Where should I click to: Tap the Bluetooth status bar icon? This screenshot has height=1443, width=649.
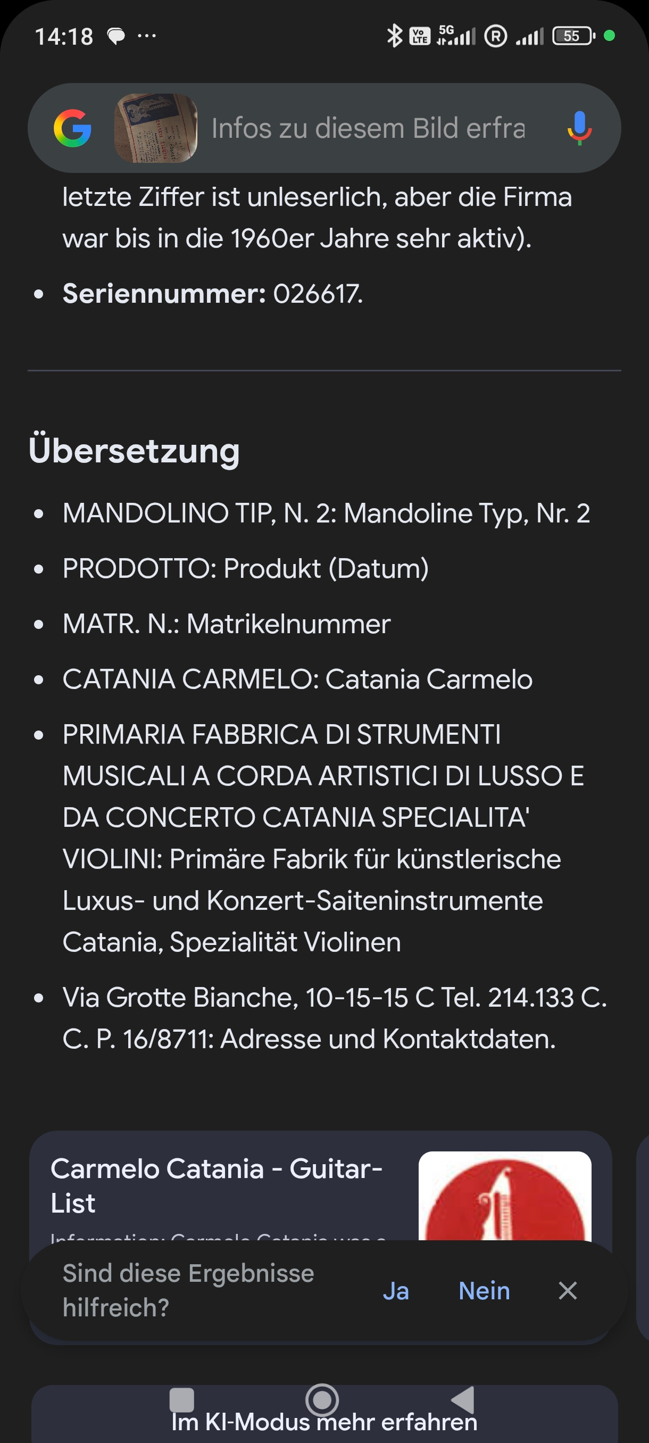tap(395, 36)
